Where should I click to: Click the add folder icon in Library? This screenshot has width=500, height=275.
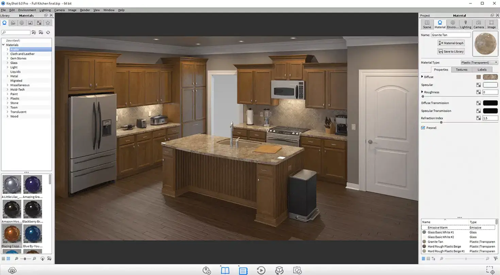tap(34, 33)
